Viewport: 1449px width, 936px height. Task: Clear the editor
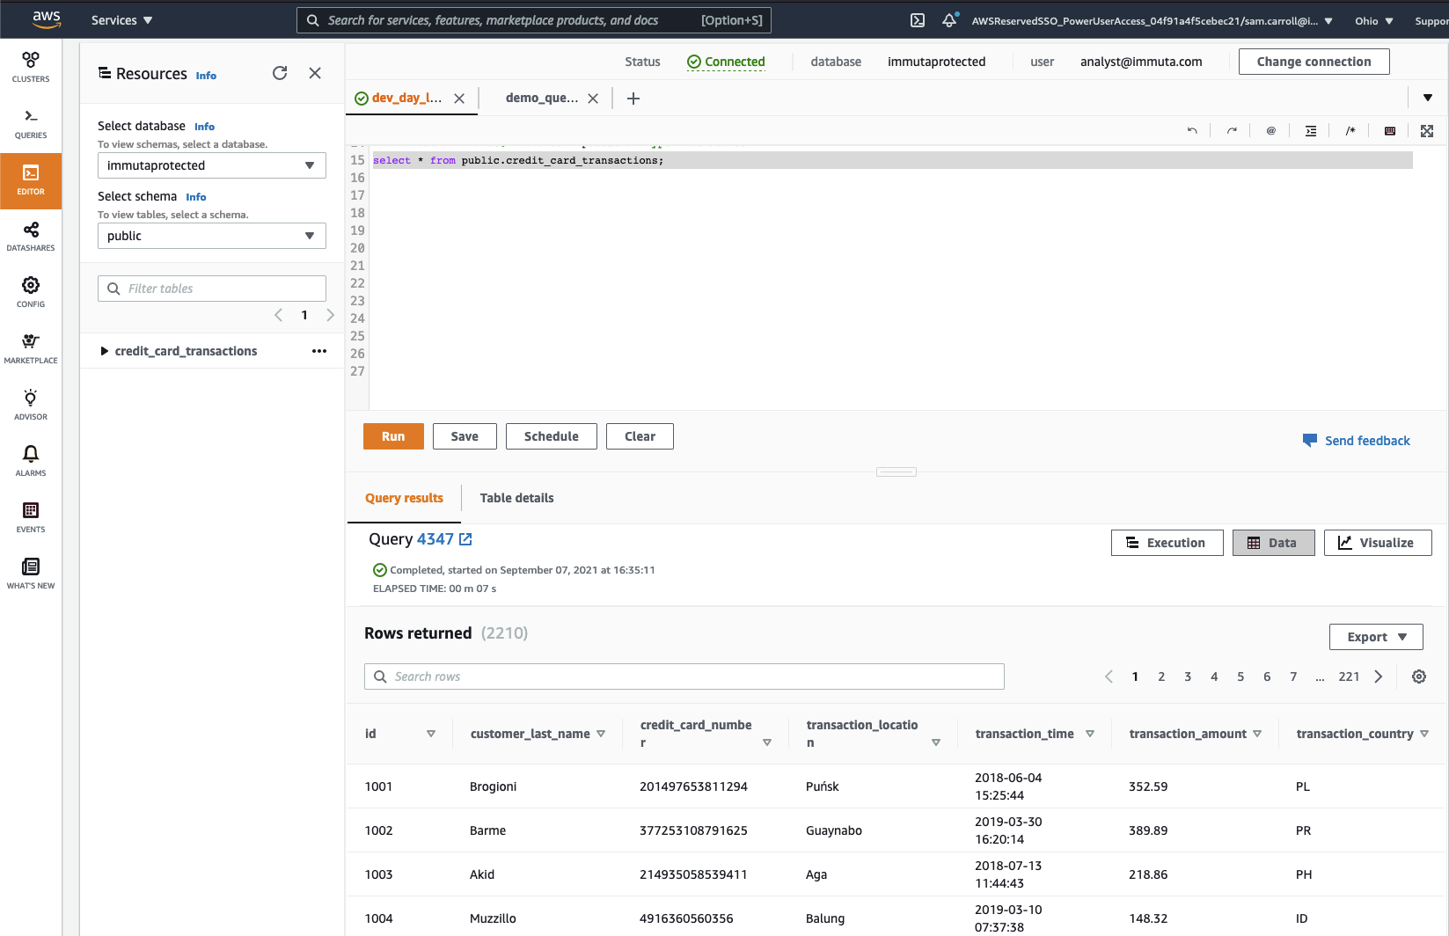click(x=640, y=436)
